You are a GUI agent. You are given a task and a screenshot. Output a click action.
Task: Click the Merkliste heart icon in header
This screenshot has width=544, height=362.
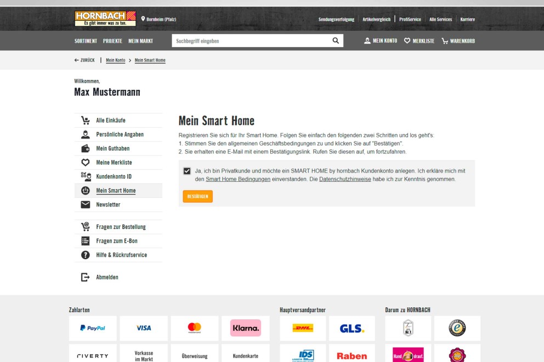pos(407,41)
